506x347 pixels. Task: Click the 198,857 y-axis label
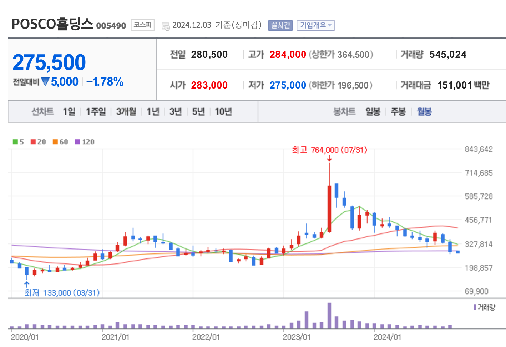479,268
